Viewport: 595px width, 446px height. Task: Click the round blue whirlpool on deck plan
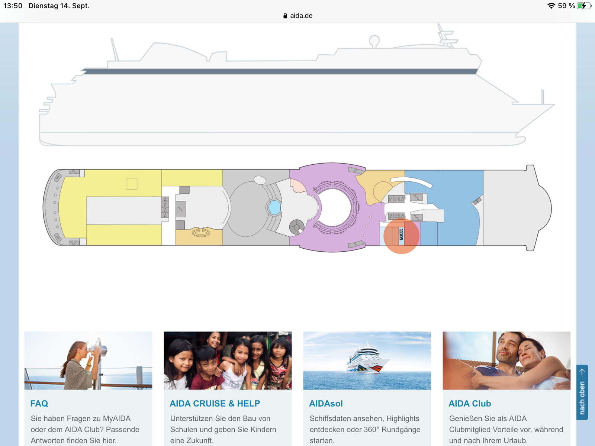click(274, 207)
